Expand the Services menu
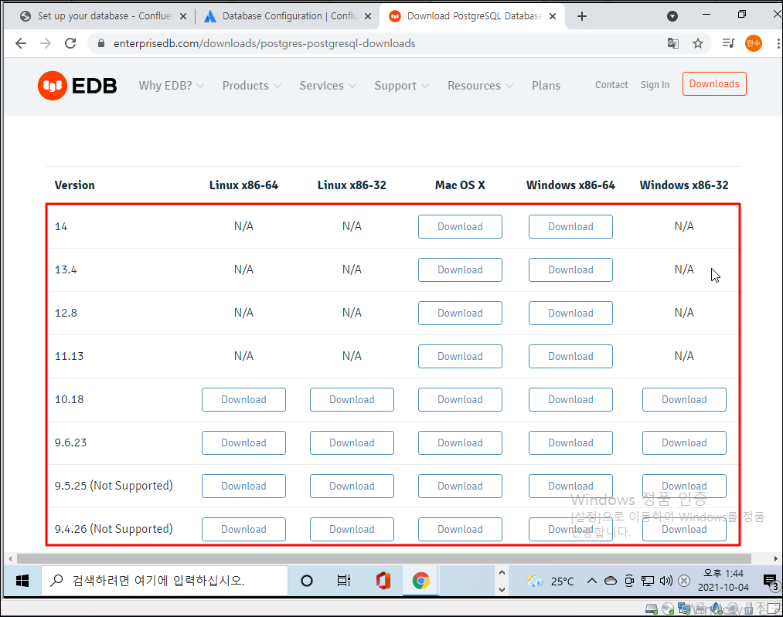Screen dimensions: 783x617 [x=328, y=86]
